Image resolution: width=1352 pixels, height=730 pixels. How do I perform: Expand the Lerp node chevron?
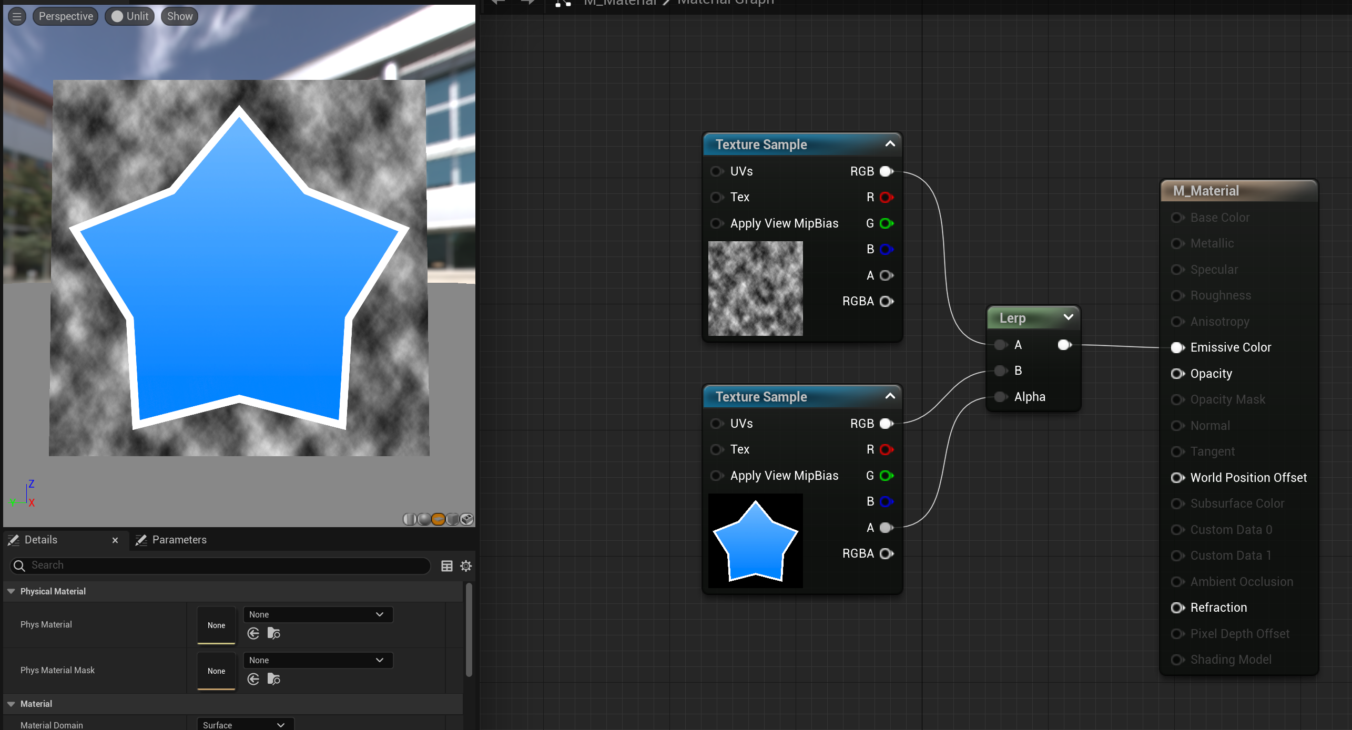[x=1068, y=317]
